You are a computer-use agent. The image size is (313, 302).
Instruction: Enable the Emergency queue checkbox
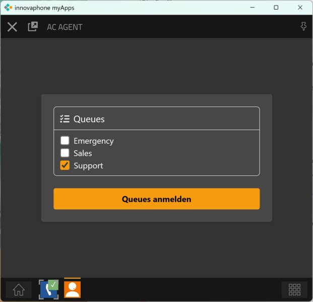click(x=65, y=141)
